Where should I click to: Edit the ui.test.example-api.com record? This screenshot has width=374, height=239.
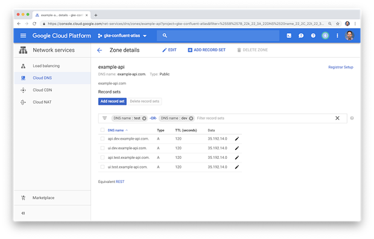click(x=237, y=167)
